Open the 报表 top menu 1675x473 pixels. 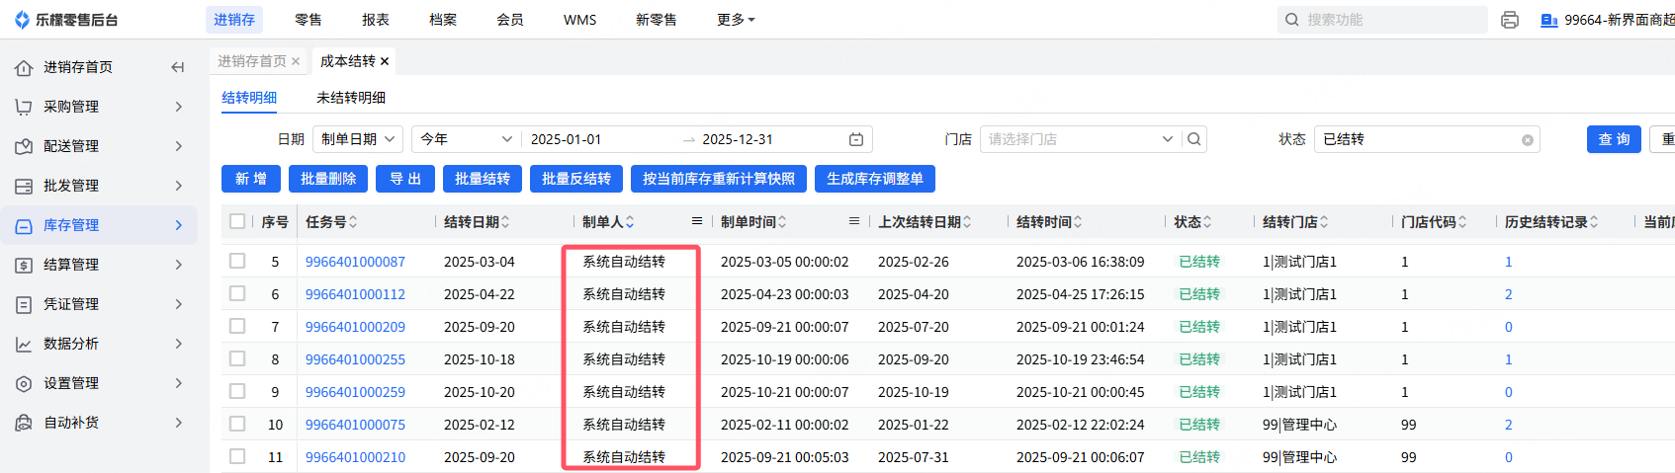coord(376,20)
